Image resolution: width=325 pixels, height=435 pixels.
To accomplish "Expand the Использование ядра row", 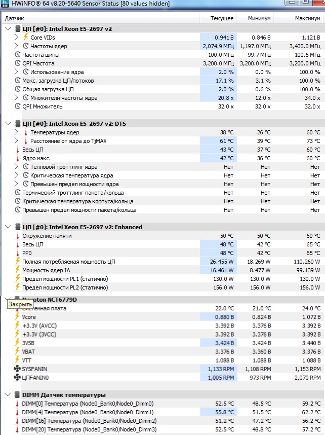I will 16,71.
